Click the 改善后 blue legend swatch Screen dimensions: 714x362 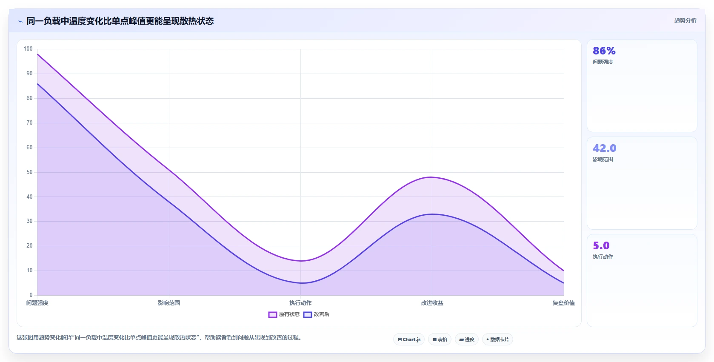[x=308, y=315]
